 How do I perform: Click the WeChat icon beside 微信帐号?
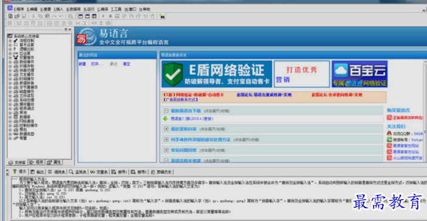[389, 140]
